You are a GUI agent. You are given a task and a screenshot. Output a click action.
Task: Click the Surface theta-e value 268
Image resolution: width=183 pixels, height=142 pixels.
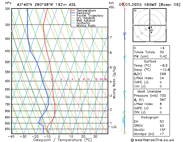point(163,74)
